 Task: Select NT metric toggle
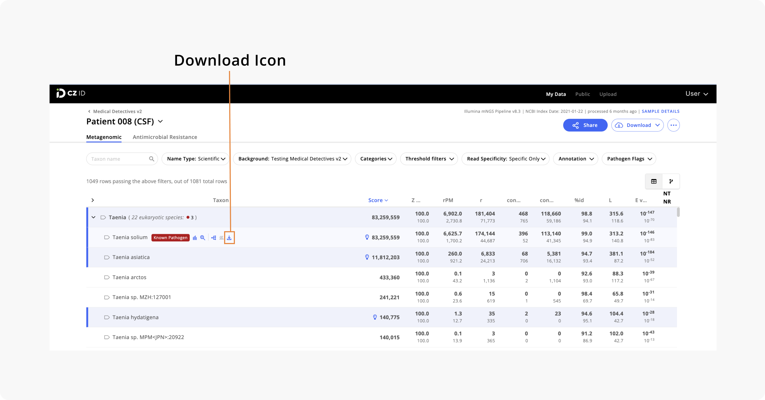point(667,194)
